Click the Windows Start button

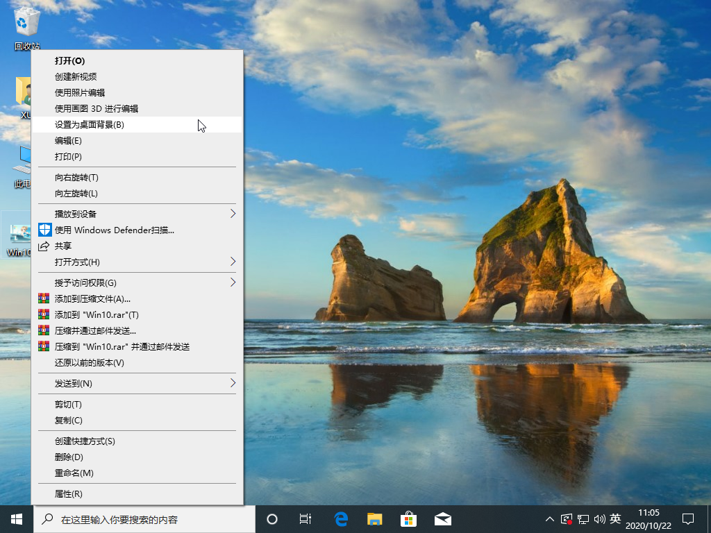pyautogui.click(x=17, y=519)
